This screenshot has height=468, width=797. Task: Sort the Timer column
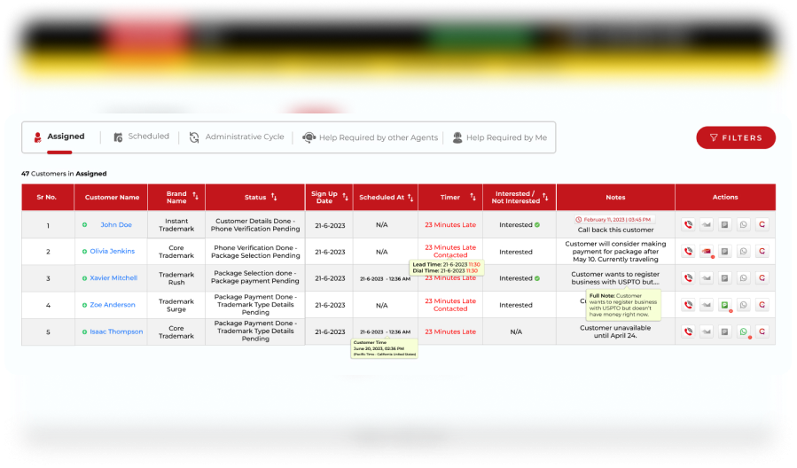click(x=473, y=197)
